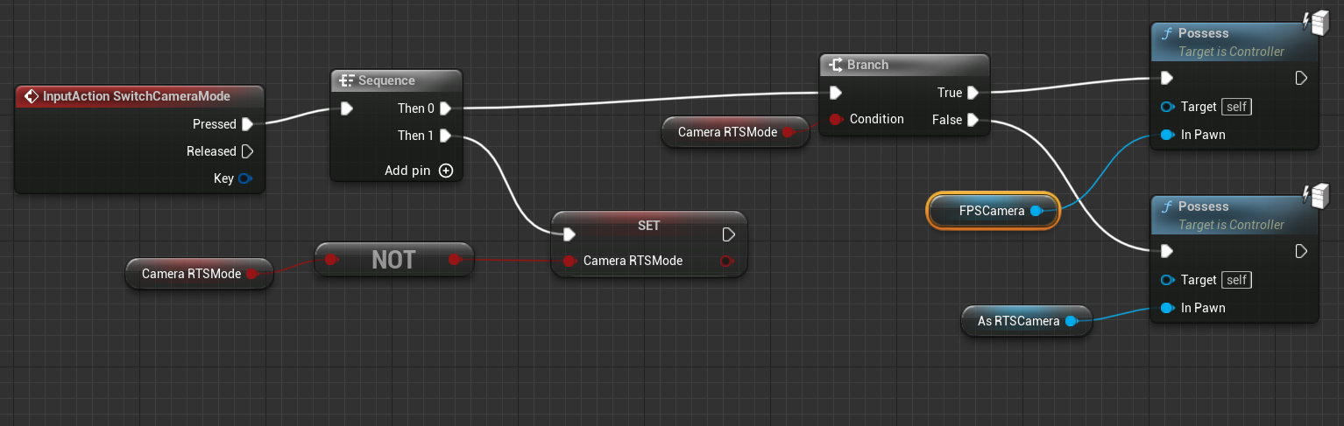Click top Possess Target pin
Screen dimensions: 1344x426
[x=1166, y=107]
